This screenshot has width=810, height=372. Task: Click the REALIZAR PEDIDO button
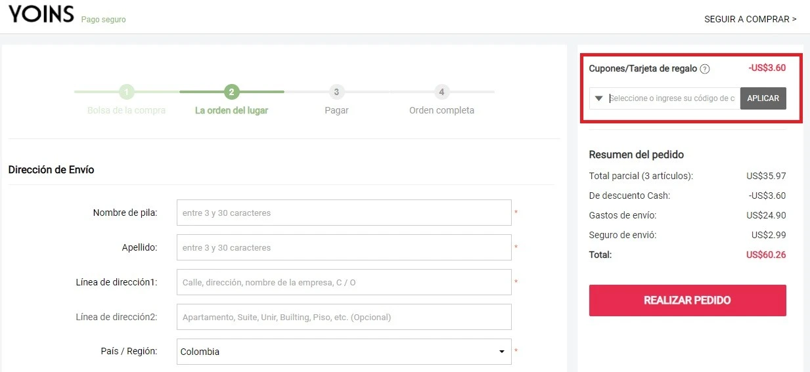tap(687, 300)
